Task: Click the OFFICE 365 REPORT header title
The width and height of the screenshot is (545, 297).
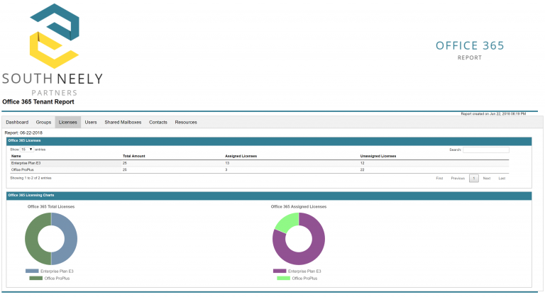Action: coord(470,50)
